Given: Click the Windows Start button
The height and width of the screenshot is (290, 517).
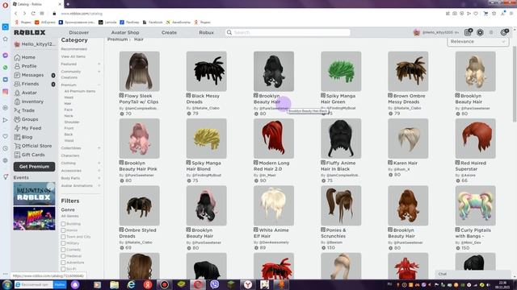Looking at the screenshot, I should click(x=6, y=284).
